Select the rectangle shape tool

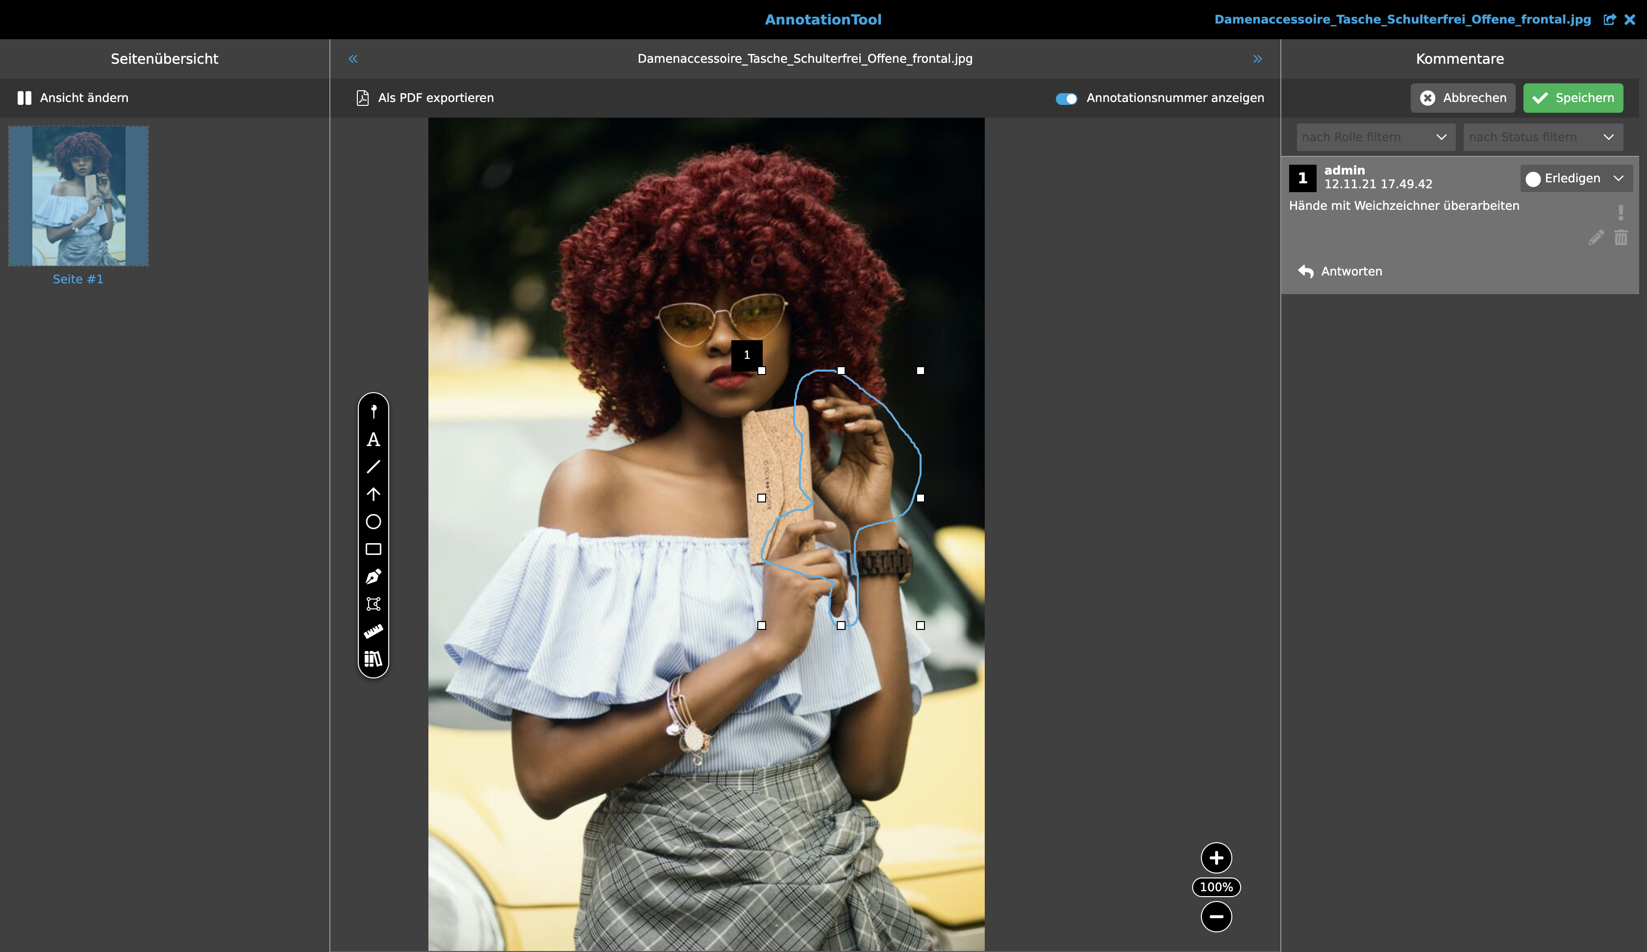pyautogui.click(x=373, y=549)
